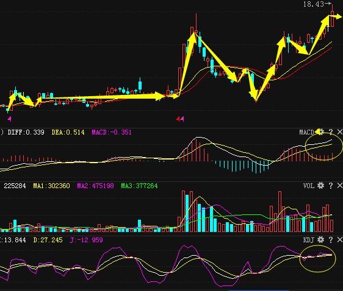Open VOL indicator settings gear
The width and height of the screenshot is (343, 291).
tap(320, 186)
